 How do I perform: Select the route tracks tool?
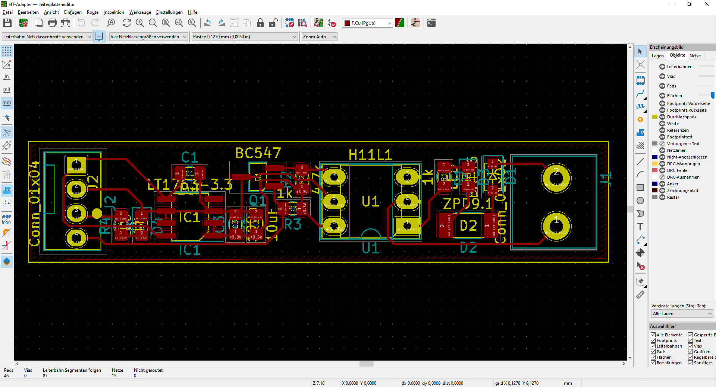[640, 93]
